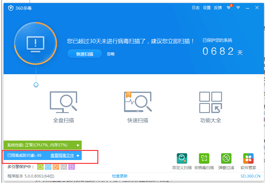Click 检查更新 check for updates link

(x=120, y=176)
